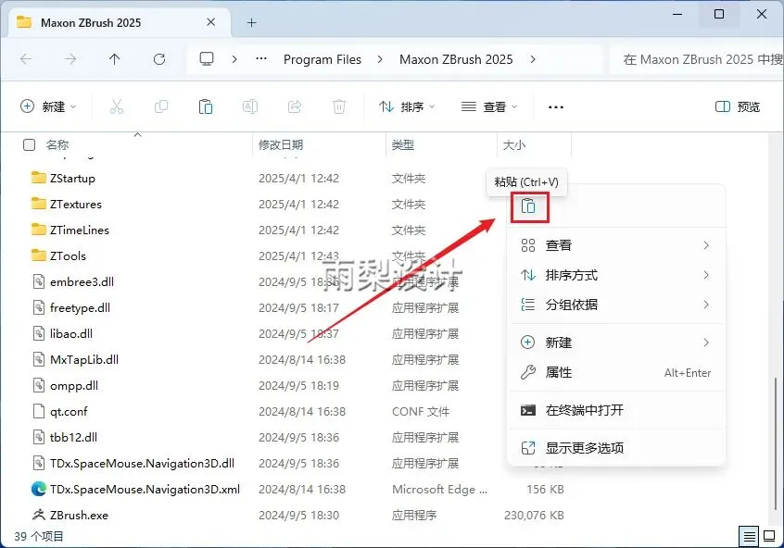Switch to large icons view in status bar

click(770, 537)
